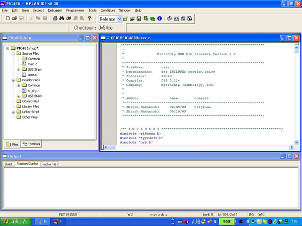
Task: Collapse the PIC485.mcp project node
Action: (8, 48)
